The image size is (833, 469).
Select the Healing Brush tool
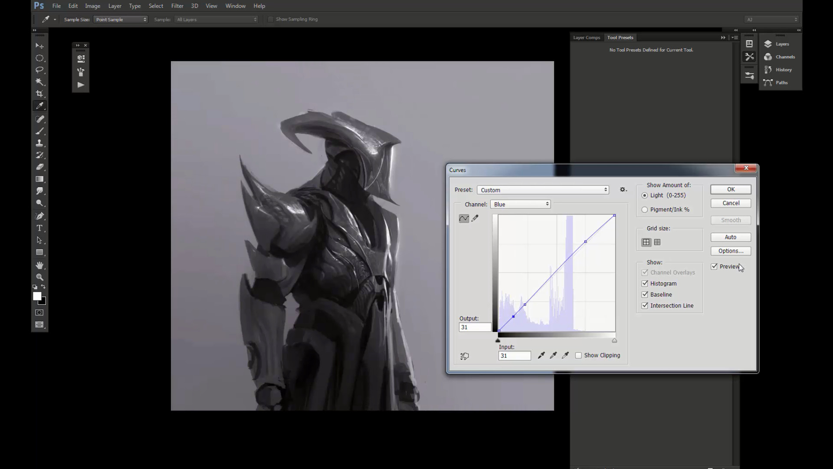(x=39, y=119)
